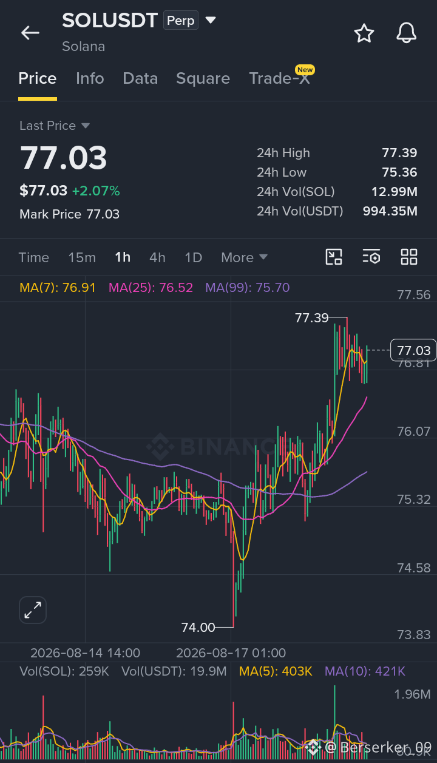Open the four-square grid layout icon

point(409,257)
